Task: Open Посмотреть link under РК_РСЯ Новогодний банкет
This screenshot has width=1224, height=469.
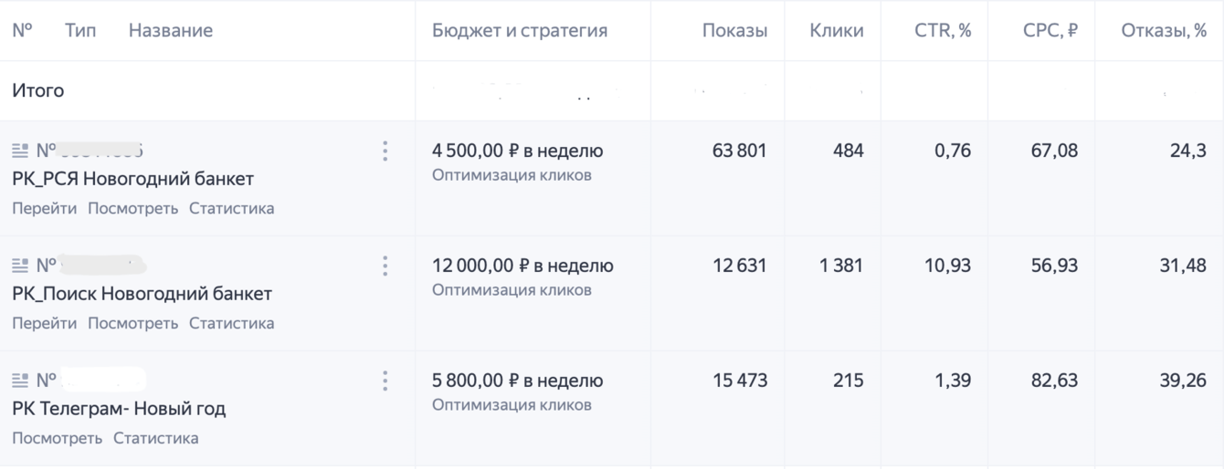Action: click(x=132, y=208)
